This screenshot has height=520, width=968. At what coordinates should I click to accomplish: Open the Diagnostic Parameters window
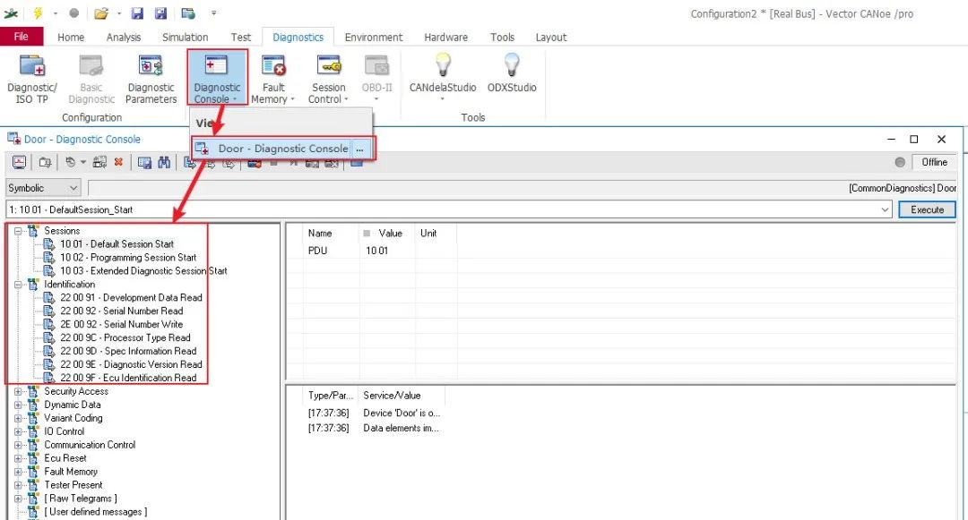coord(151,79)
